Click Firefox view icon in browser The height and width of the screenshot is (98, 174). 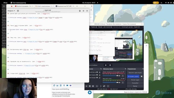12,6
